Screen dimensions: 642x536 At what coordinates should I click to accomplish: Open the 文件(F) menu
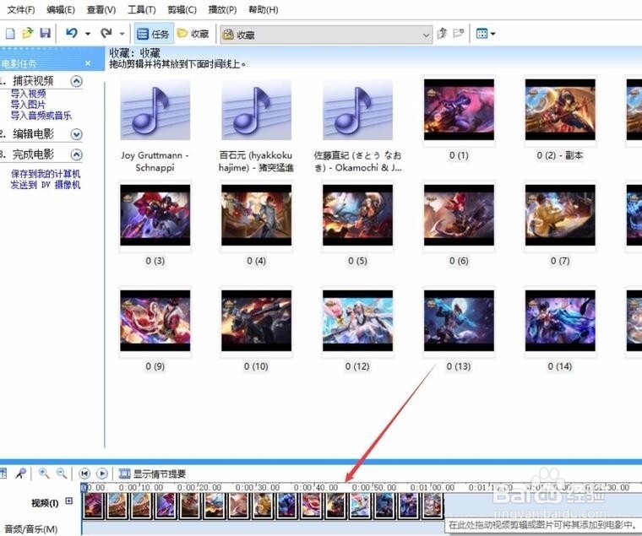(21, 10)
